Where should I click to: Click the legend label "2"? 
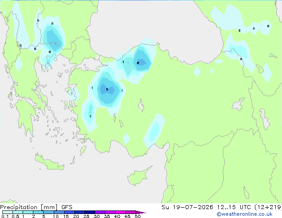(x=33, y=216)
